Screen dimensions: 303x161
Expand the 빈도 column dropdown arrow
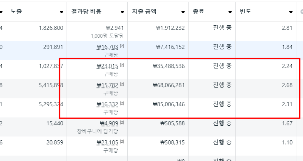click(x=291, y=12)
